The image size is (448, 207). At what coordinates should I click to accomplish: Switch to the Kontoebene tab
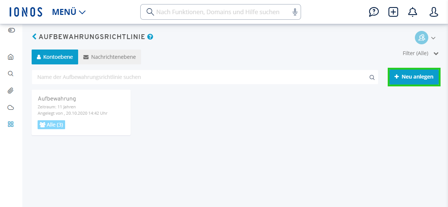pyautogui.click(x=55, y=57)
